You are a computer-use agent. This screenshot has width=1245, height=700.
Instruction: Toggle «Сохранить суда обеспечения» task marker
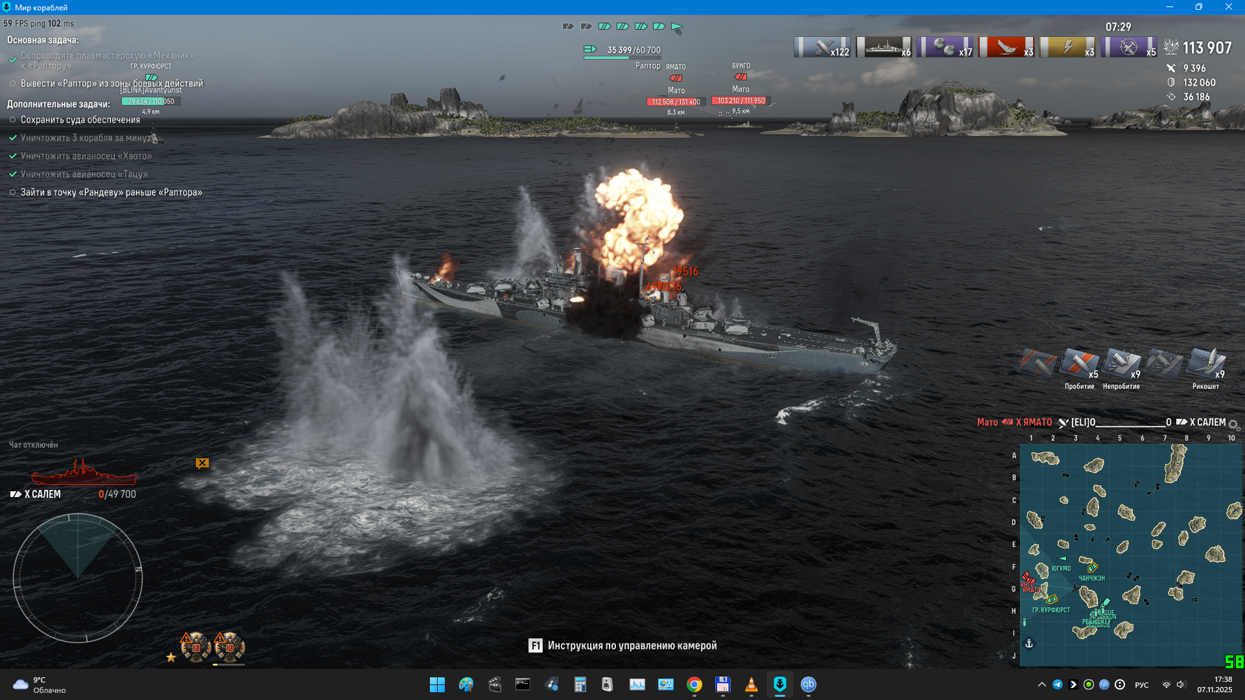[x=12, y=120]
